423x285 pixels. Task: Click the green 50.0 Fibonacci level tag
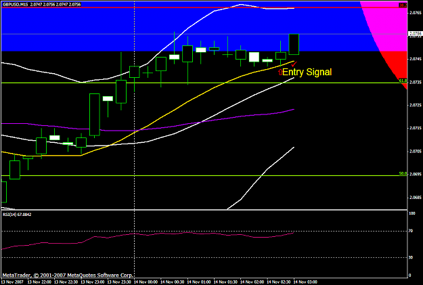pyautogui.click(x=403, y=173)
